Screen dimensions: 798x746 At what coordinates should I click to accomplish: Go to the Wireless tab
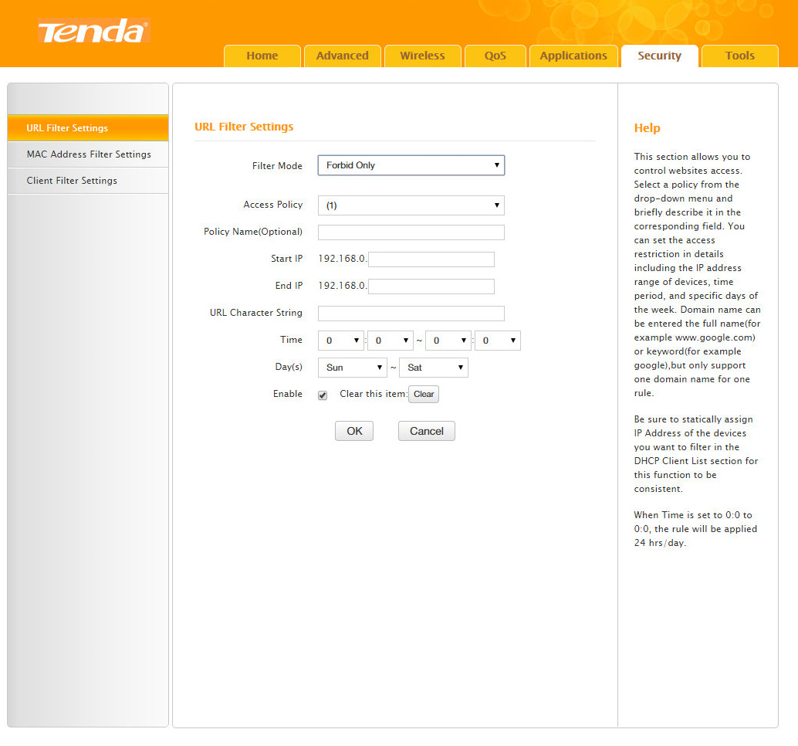click(422, 56)
